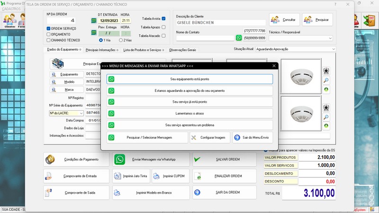Open the Técnico / Responsável dropdown
Image resolution: width=379 pixels, height=213 pixels.
pyautogui.click(x=330, y=39)
